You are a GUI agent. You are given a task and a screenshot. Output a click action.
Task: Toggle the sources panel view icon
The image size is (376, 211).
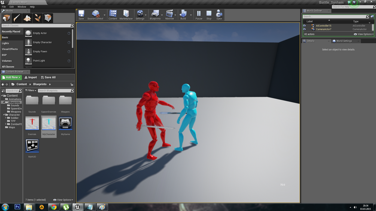tap(3, 91)
